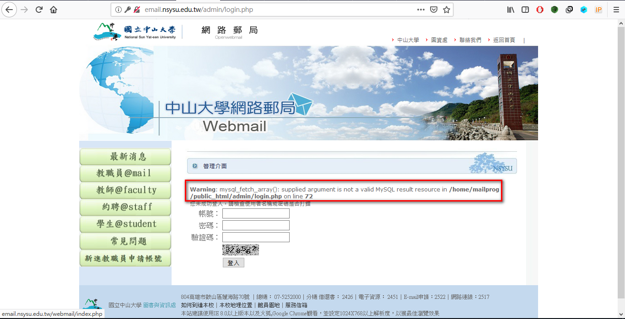
Task: Bookmark this page with the star icon
Action: pos(447,10)
